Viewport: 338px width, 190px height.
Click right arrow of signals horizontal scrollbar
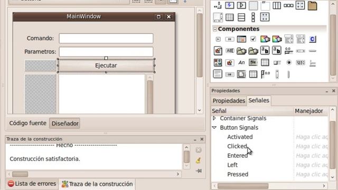(x=324, y=186)
